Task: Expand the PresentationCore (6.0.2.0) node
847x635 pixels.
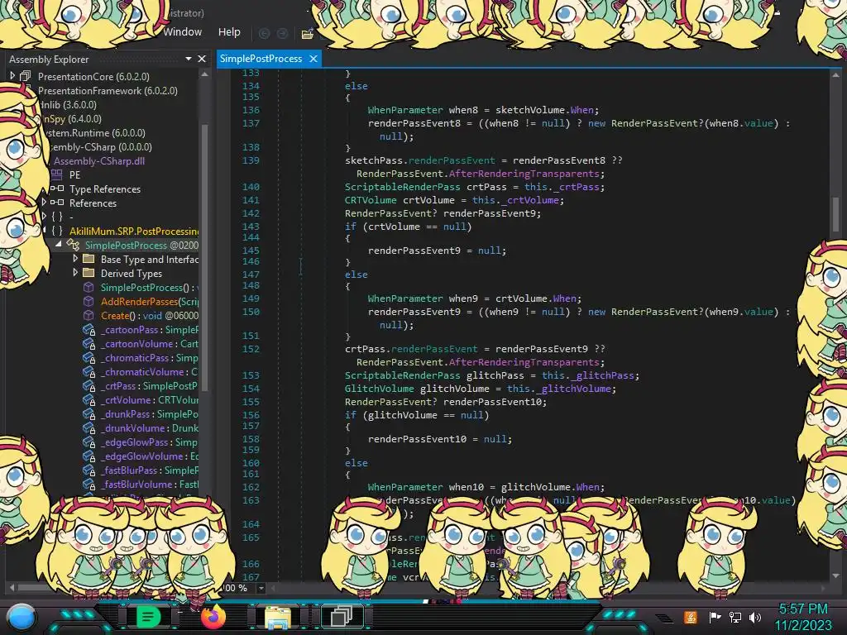Action: click(x=12, y=76)
